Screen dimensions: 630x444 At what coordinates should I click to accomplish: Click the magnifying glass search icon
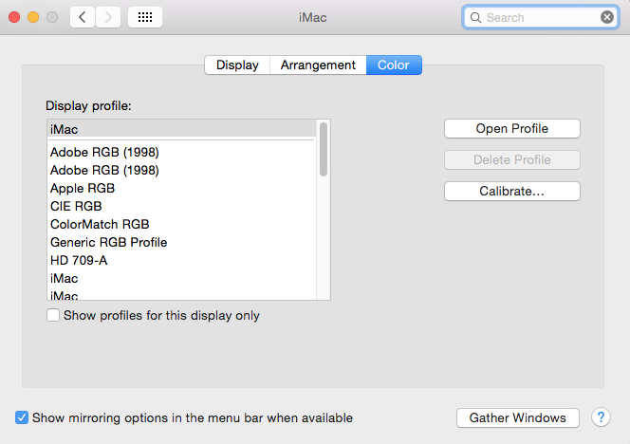pyautogui.click(x=476, y=17)
